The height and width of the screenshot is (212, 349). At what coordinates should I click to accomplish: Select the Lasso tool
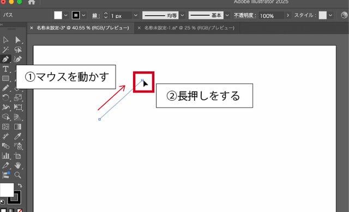17,50
